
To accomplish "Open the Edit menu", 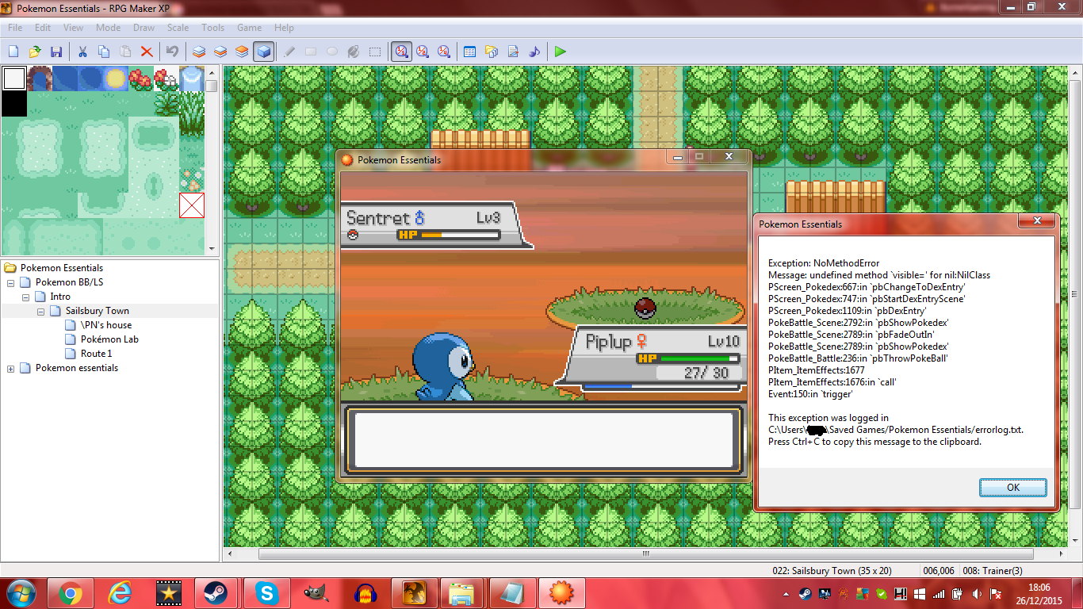I will (x=43, y=28).
